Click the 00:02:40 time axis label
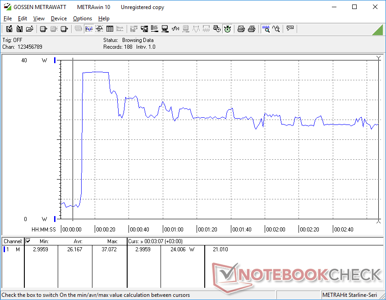Screen dimensions: 386x300 click(x=344, y=230)
